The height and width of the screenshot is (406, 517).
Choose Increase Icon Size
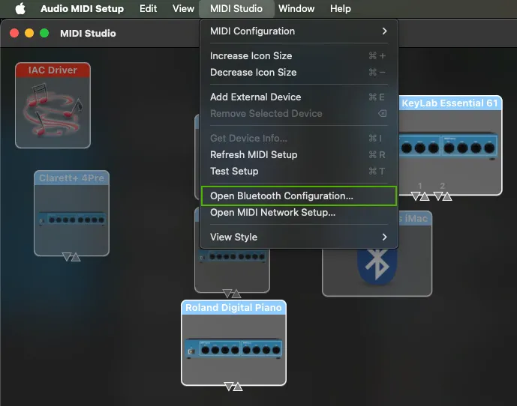coord(299,56)
